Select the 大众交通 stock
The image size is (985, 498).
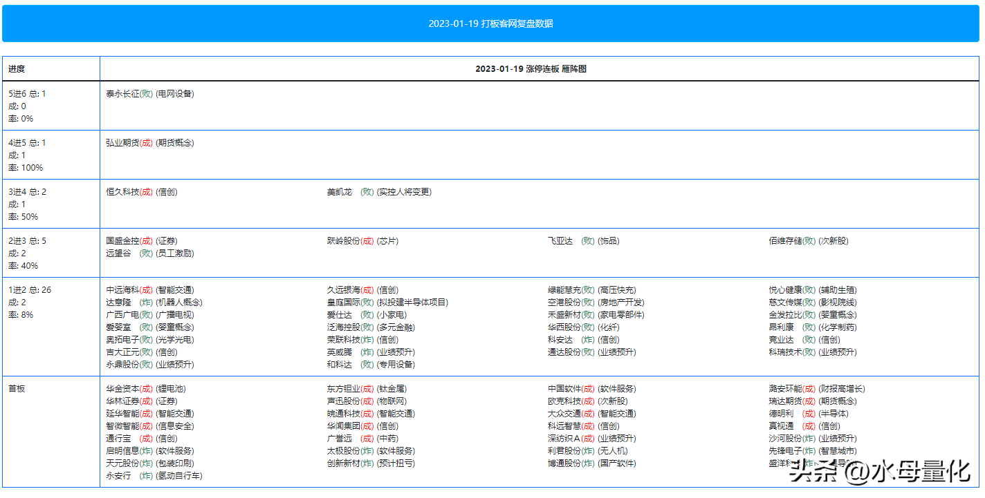coord(564,414)
